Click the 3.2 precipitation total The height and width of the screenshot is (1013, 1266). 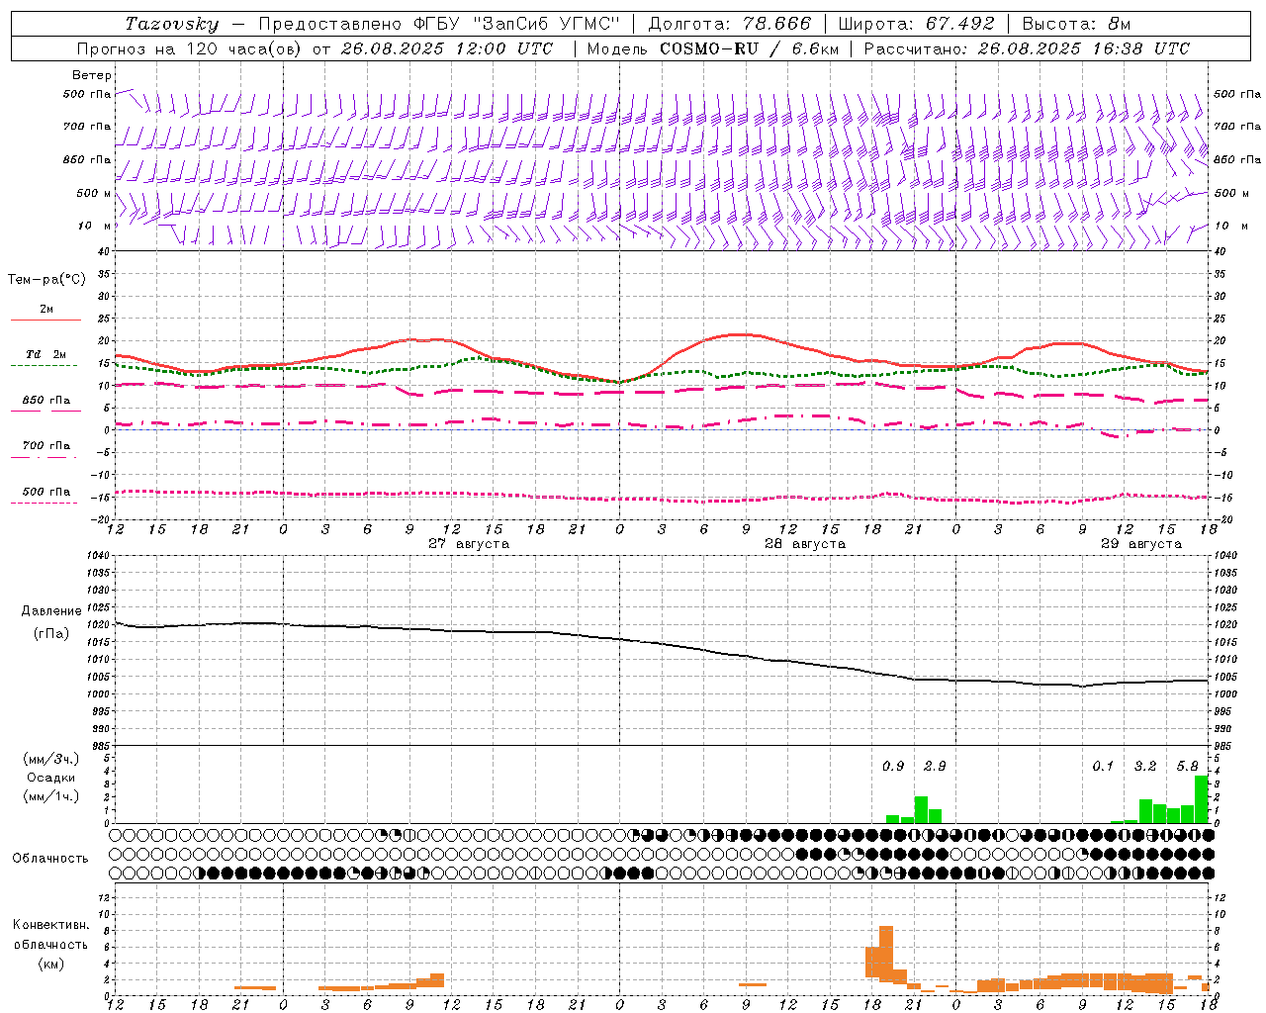click(1145, 766)
